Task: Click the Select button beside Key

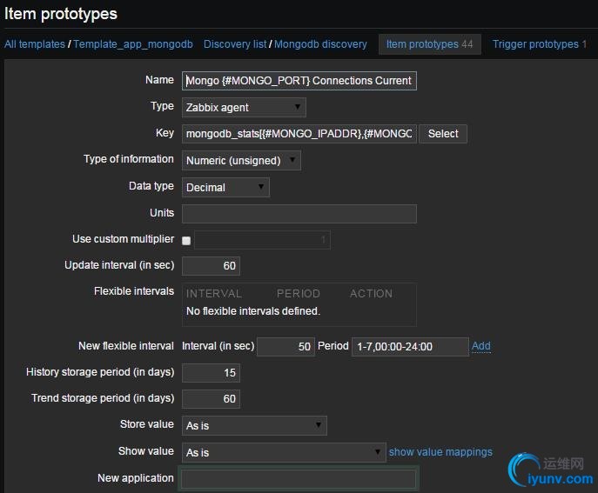Action: (x=443, y=134)
